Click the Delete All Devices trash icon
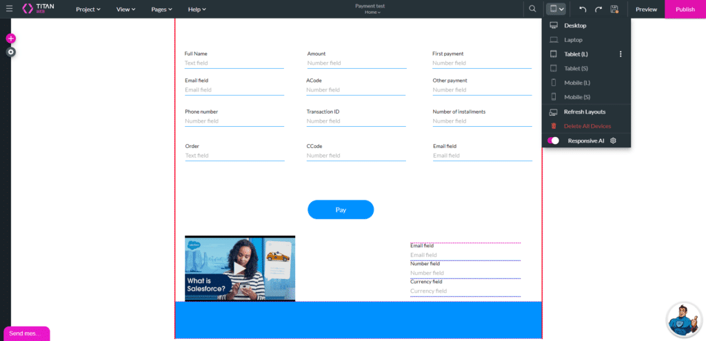This screenshot has height=341, width=706. point(554,126)
